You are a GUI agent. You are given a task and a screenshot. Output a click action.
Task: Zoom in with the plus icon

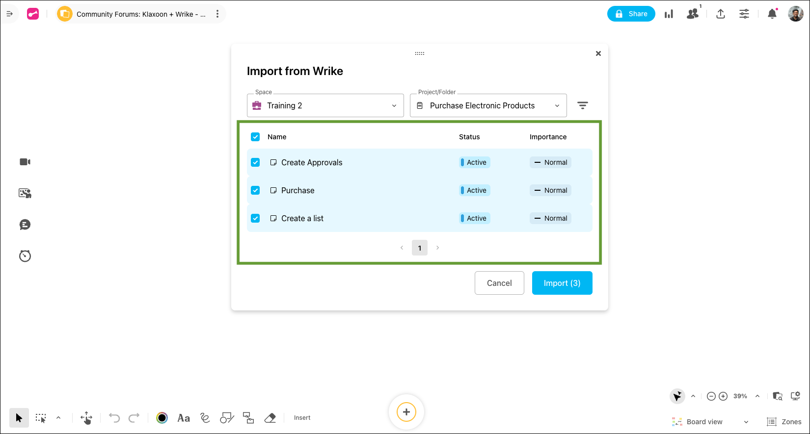(723, 396)
